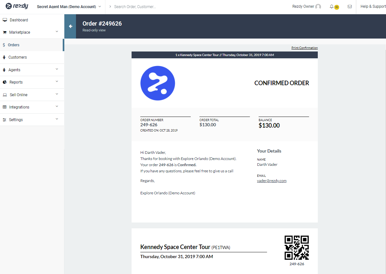Image resolution: width=386 pixels, height=274 pixels.
Task: Open the Dashboard menu item
Action: coord(32,20)
